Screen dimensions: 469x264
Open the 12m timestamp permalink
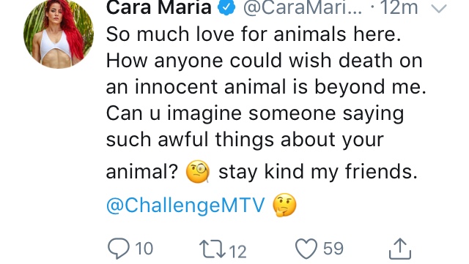(x=399, y=7)
